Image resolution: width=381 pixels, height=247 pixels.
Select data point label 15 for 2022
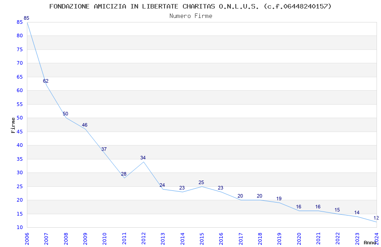pyautogui.click(x=337, y=210)
